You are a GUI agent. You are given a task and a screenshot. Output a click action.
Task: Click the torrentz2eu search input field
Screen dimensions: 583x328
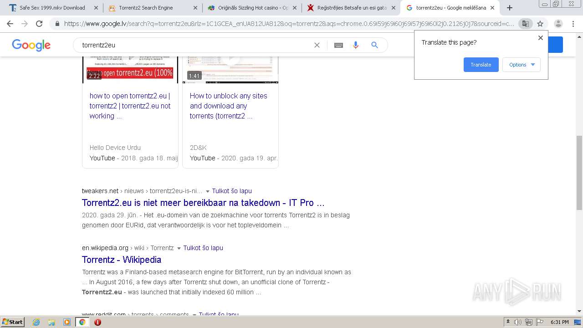click(x=196, y=45)
